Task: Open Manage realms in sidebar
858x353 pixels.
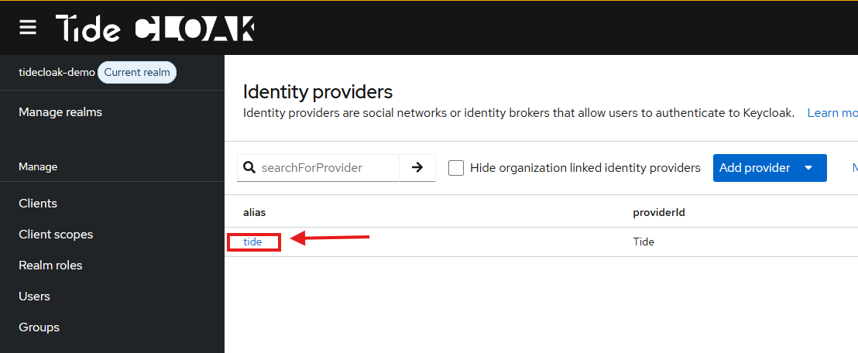Action: 60,112
